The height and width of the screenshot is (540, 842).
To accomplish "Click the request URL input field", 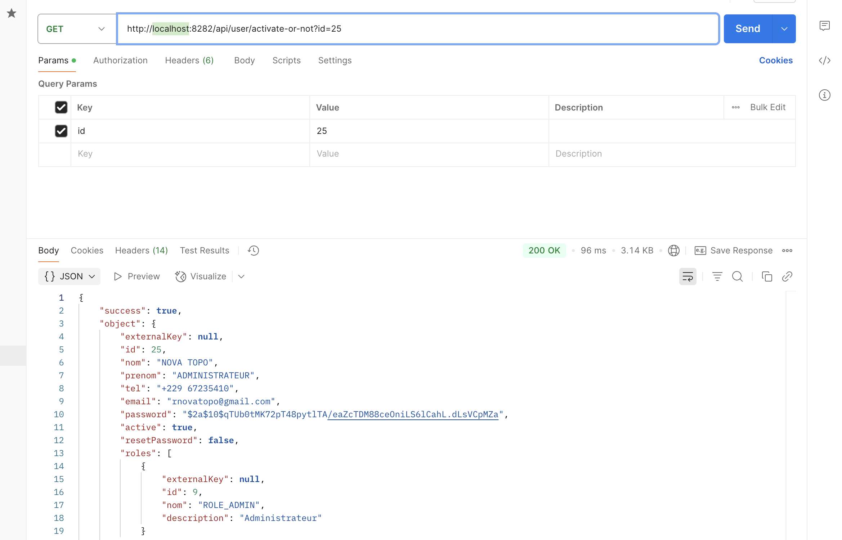I will (418, 29).
